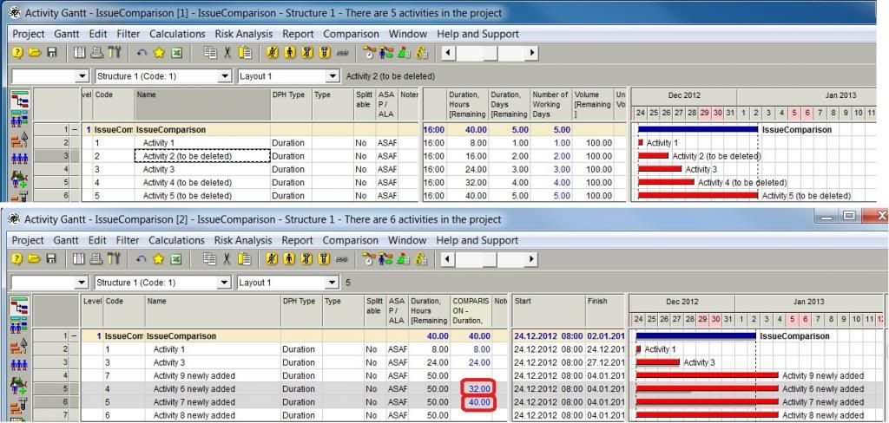Screen dimensions: 889x423
Task: Open the Layout 1 dropdown in window [1]
Action: [x=332, y=76]
